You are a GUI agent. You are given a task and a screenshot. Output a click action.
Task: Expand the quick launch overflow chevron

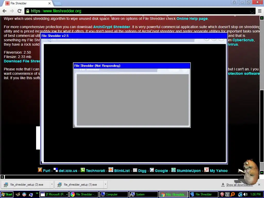pos(37,193)
